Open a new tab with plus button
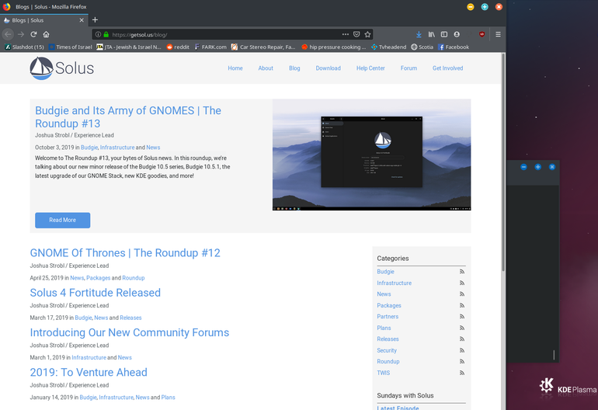This screenshot has height=410, width=598. click(95, 20)
